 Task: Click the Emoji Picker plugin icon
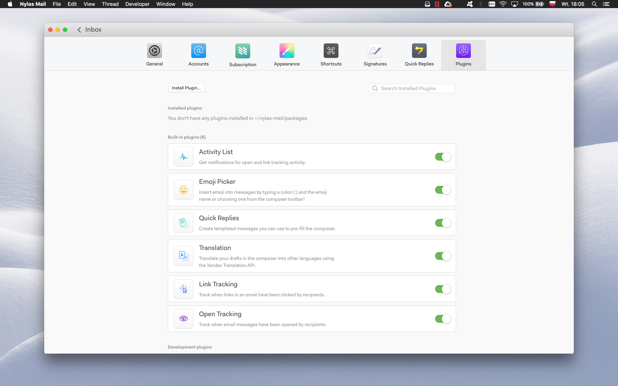[x=183, y=190]
